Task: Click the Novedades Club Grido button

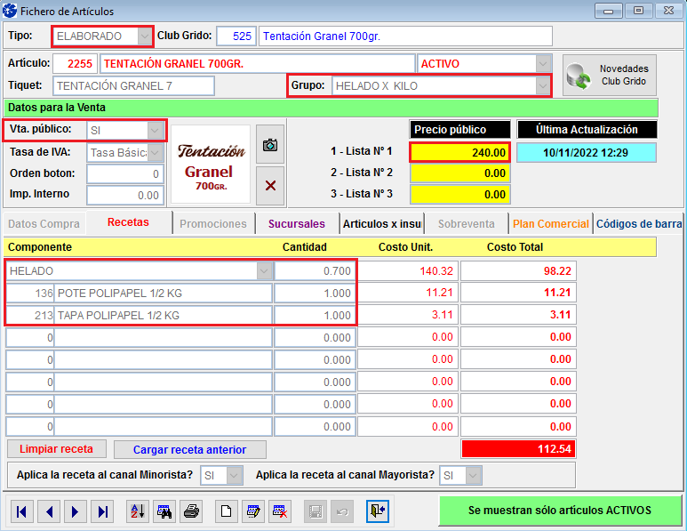Action: [x=608, y=76]
